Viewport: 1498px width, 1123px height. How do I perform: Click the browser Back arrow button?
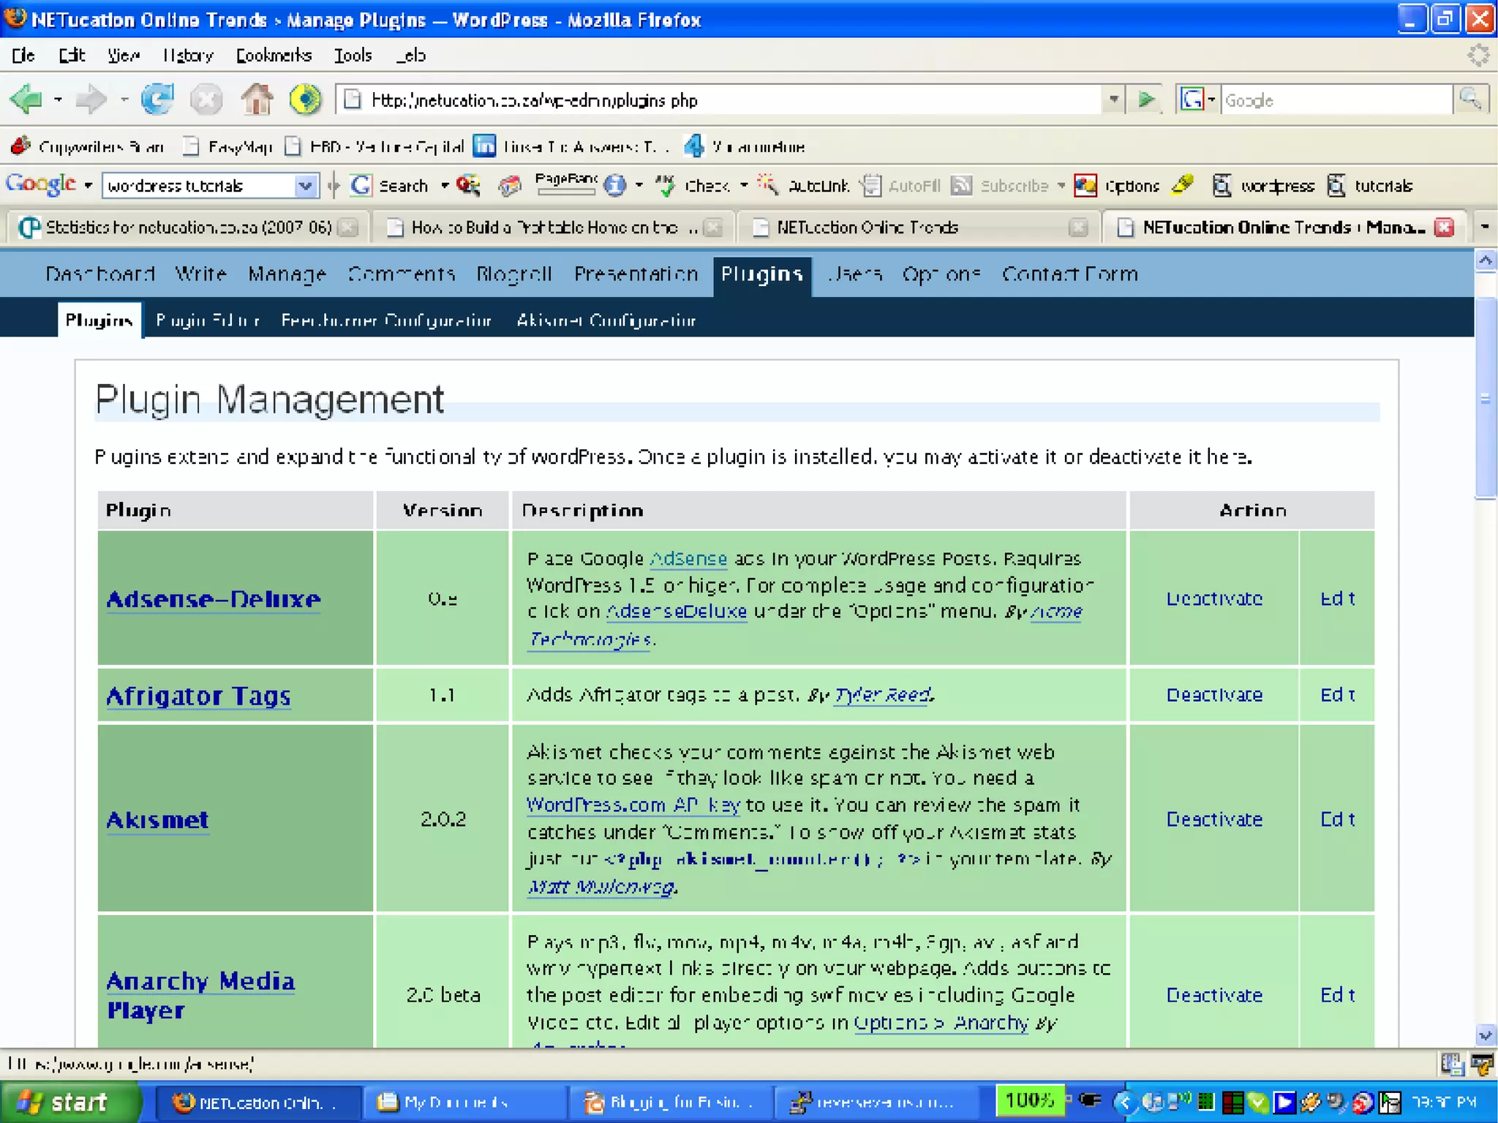(x=26, y=99)
